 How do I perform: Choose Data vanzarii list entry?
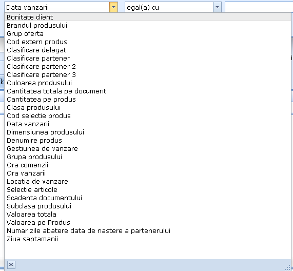pos(148,124)
